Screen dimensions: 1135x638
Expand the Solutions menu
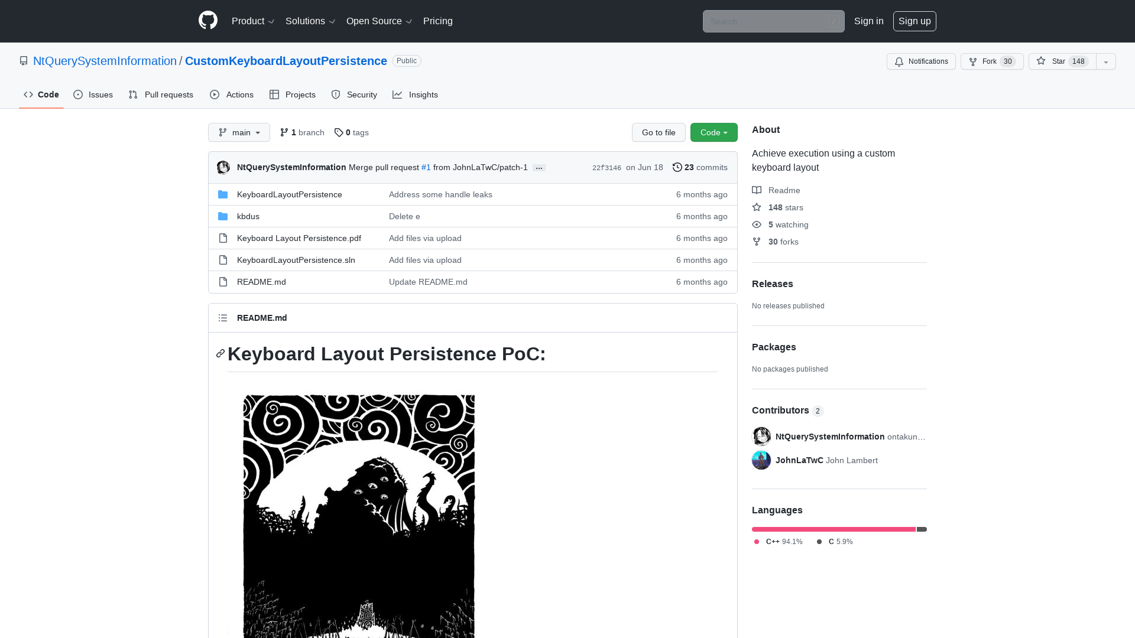(310, 21)
